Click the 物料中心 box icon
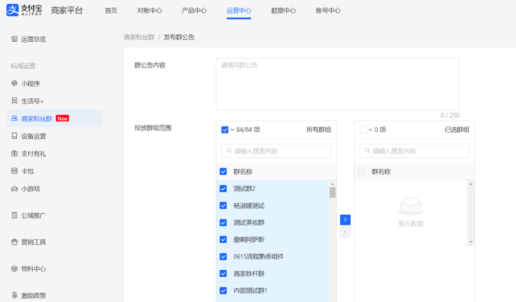Viewport: 516px width, 302px height. click(14, 269)
